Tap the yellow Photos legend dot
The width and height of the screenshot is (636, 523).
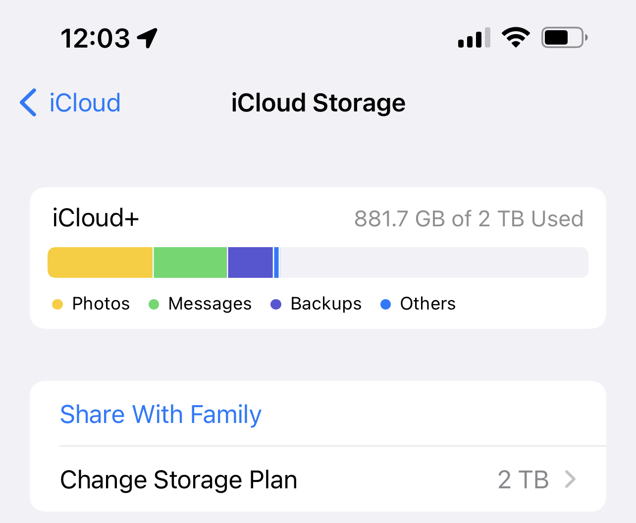click(x=57, y=304)
